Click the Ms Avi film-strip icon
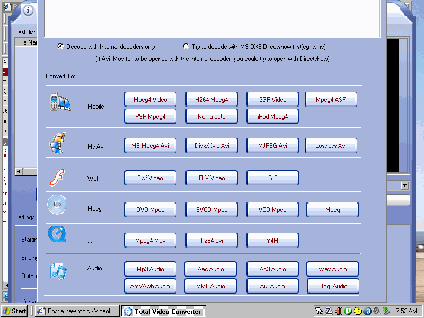This screenshot has height=318, width=424. (x=58, y=143)
